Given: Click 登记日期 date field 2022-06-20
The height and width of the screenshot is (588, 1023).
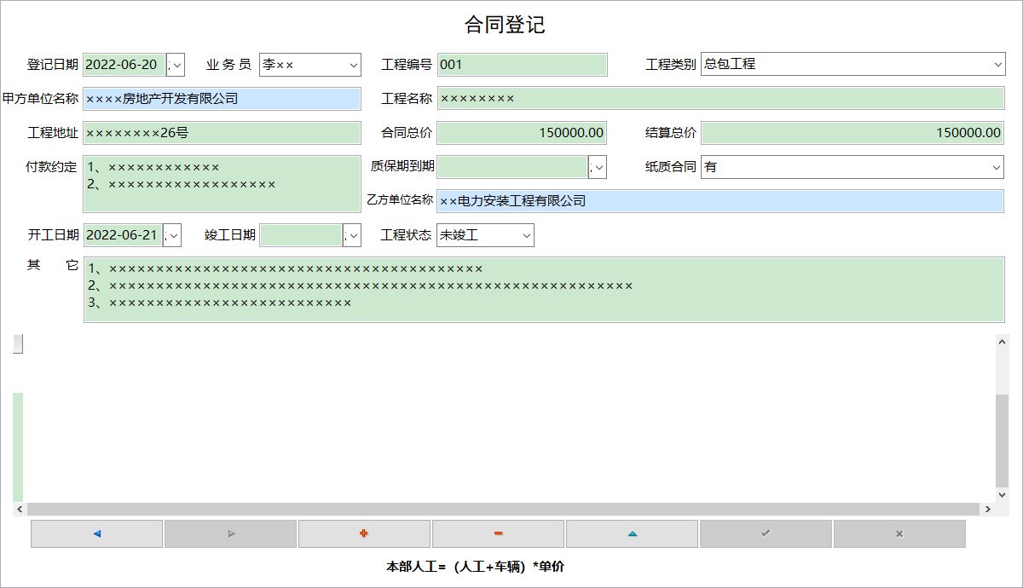Looking at the screenshot, I should click(x=124, y=65).
